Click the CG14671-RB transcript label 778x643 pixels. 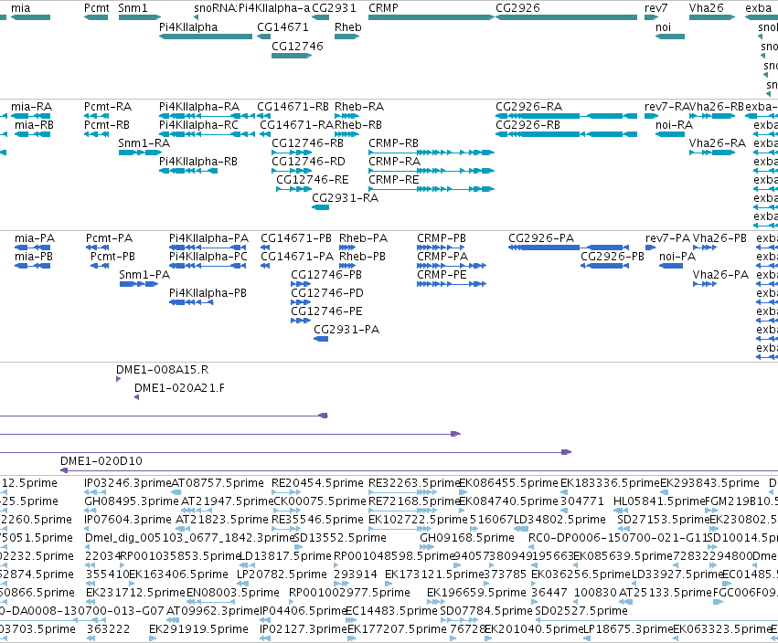[293, 107]
